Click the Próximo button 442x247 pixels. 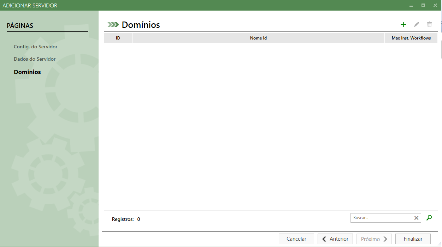click(x=374, y=239)
